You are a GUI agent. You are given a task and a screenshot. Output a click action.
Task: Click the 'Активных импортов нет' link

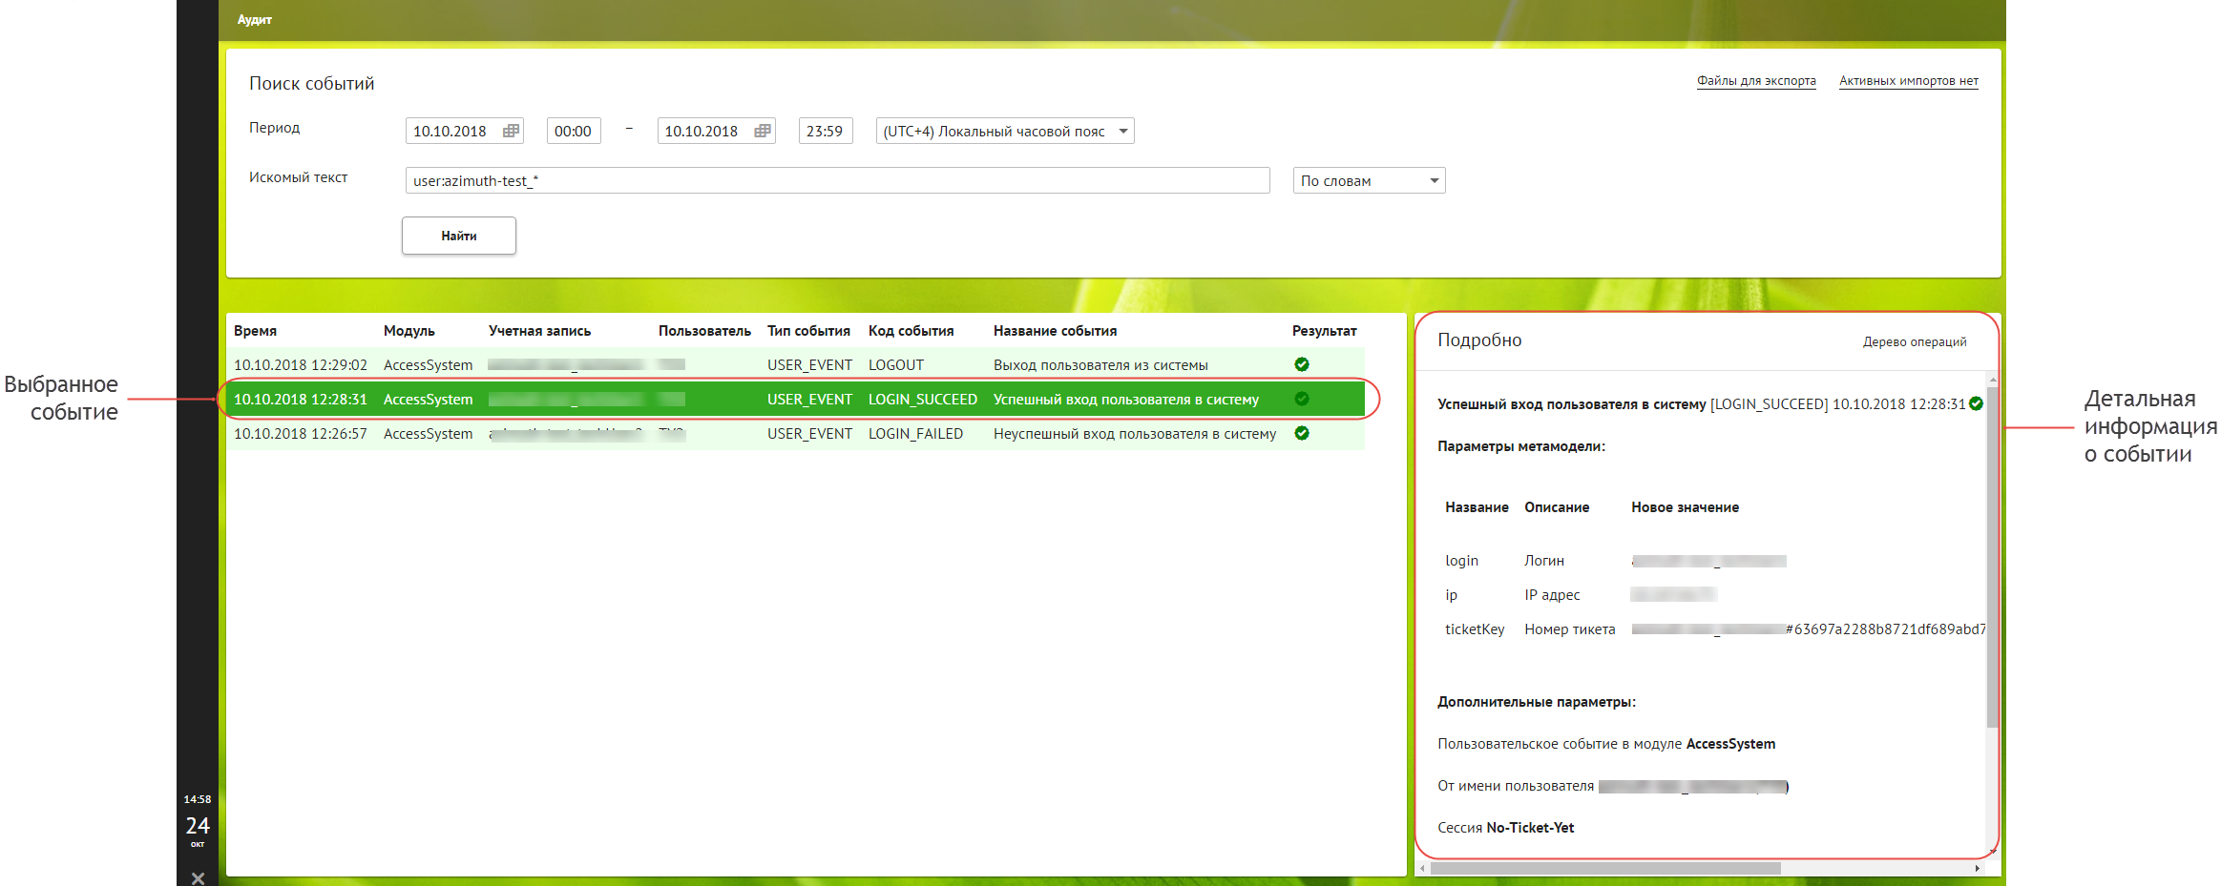(1908, 81)
